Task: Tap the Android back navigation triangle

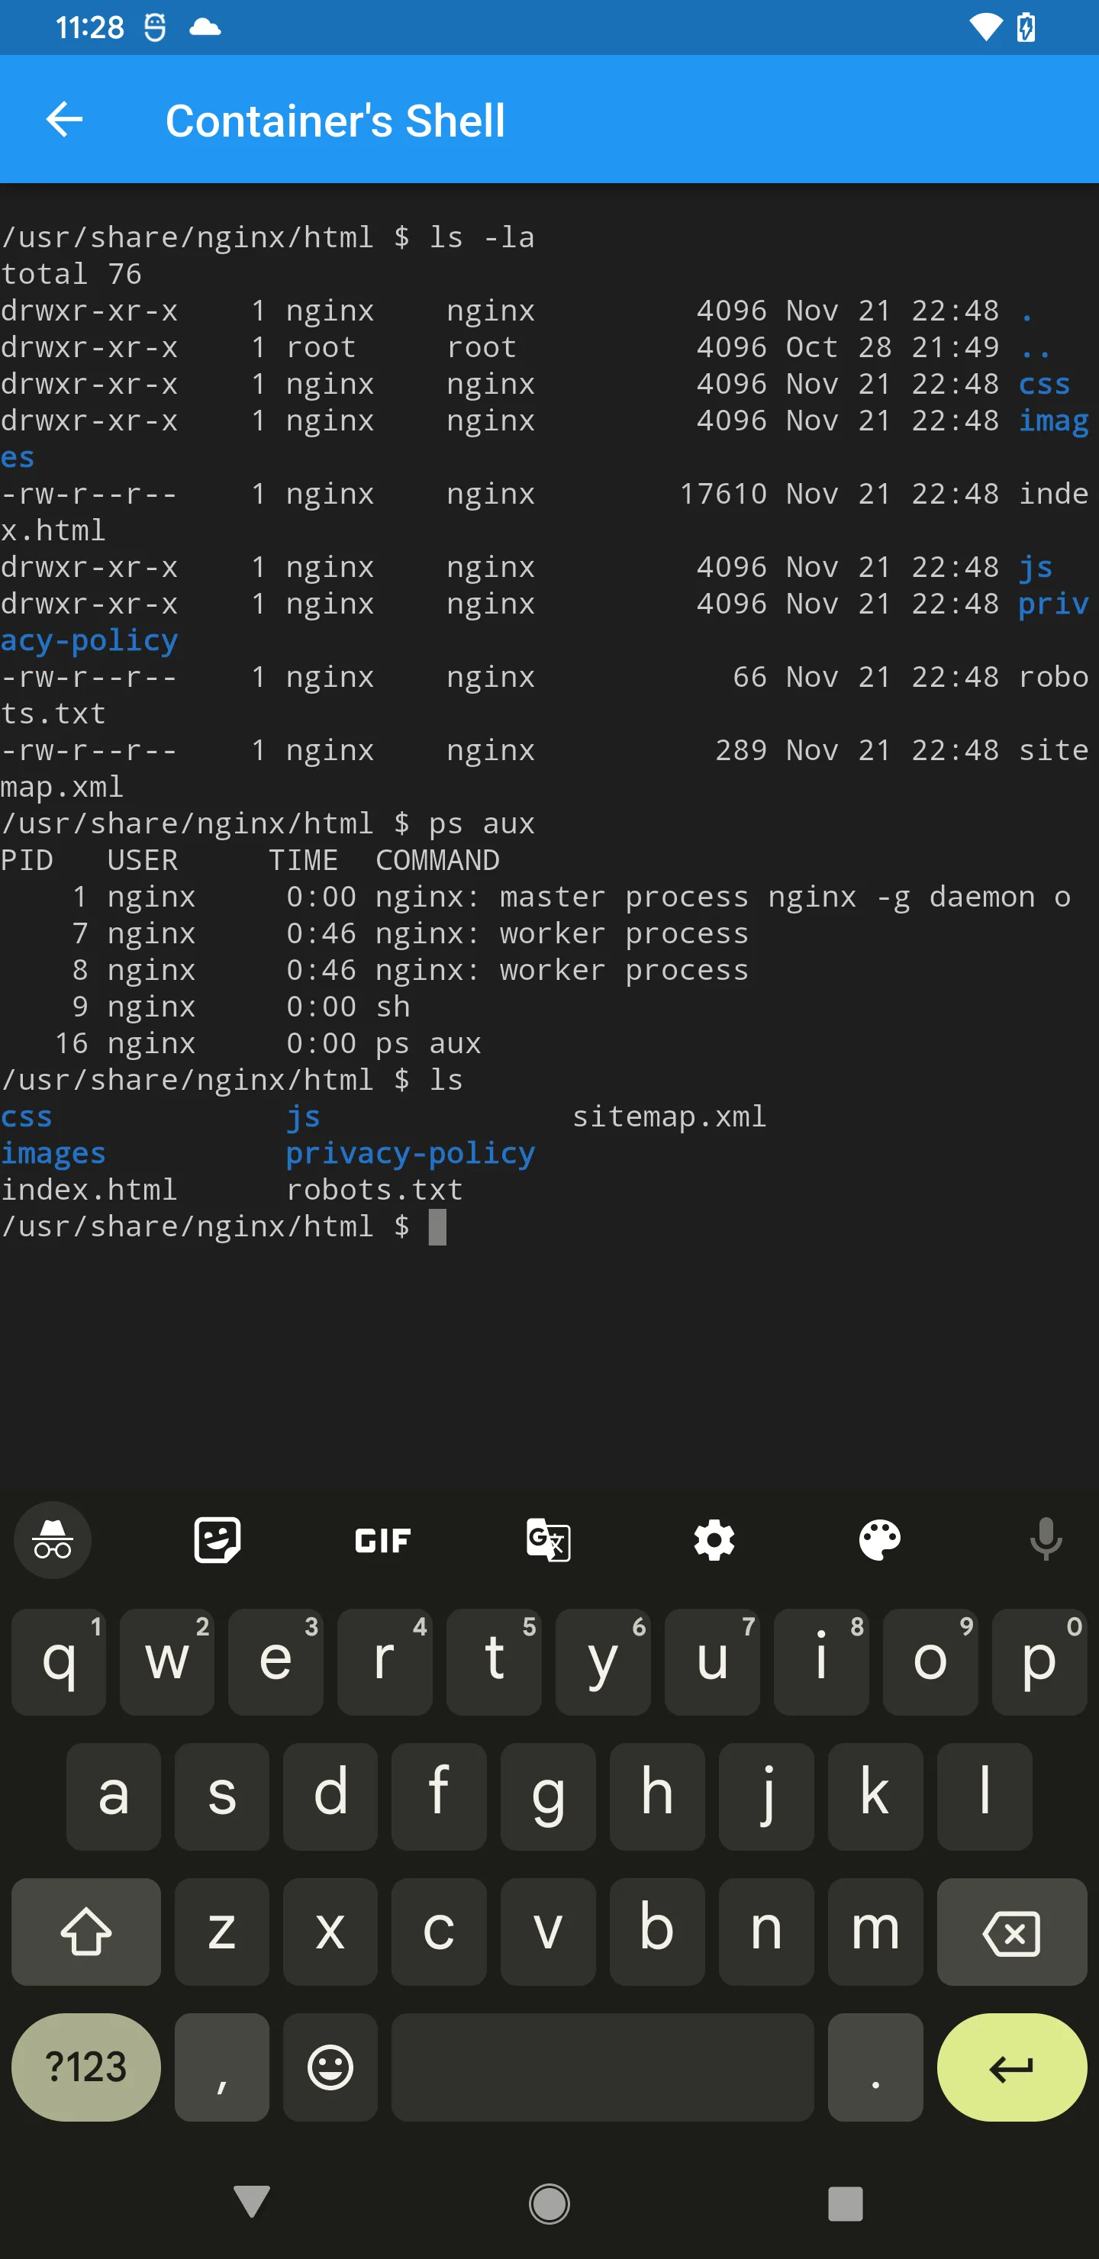Action: click(252, 2202)
